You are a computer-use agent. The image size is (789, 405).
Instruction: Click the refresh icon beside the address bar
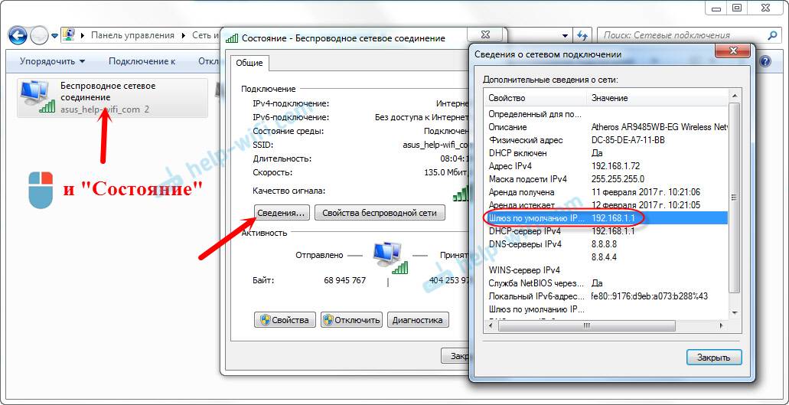583,35
